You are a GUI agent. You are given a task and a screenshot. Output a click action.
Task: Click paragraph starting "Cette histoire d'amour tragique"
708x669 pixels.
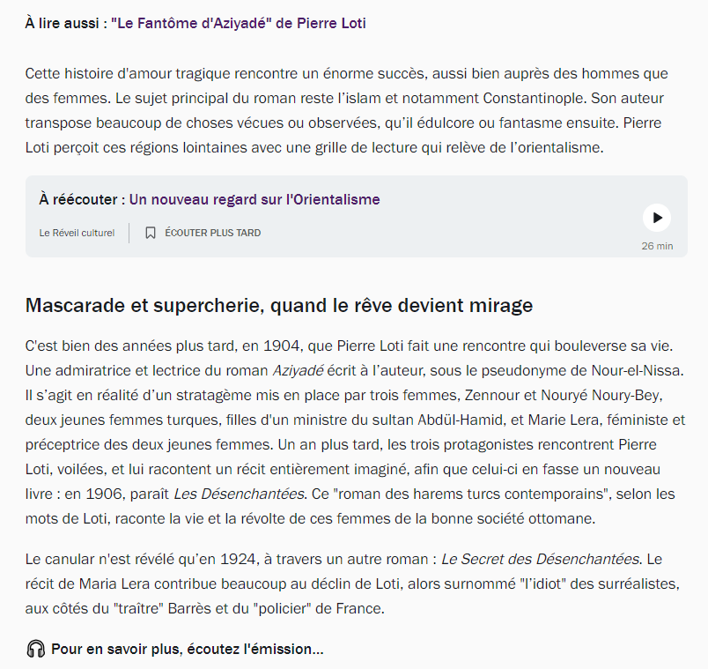pos(346,110)
